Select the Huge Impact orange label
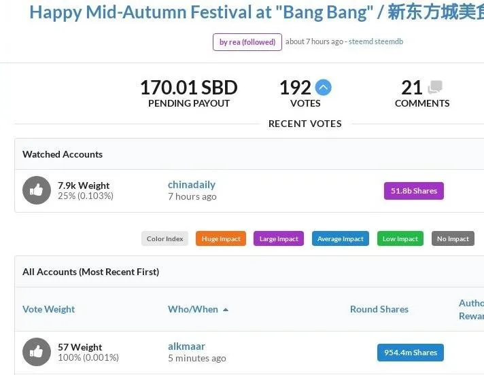The image size is (484, 375). click(x=221, y=238)
